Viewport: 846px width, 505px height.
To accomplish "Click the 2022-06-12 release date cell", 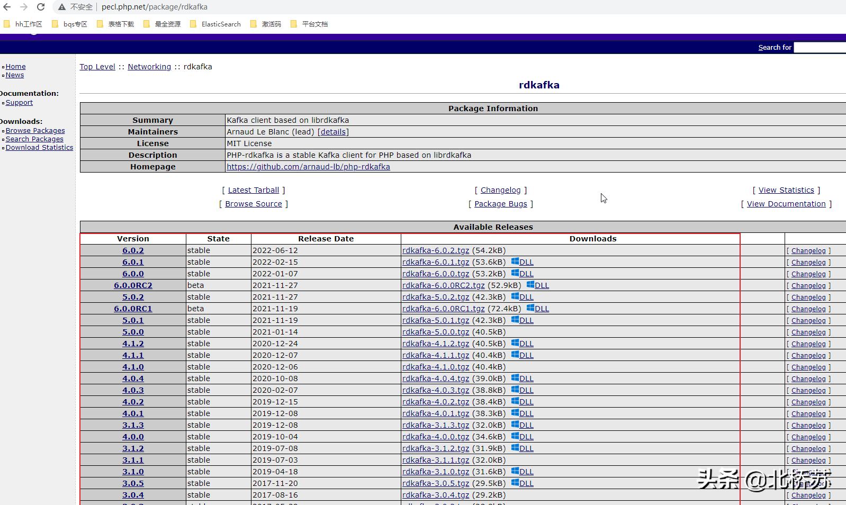I will [326, 250].
